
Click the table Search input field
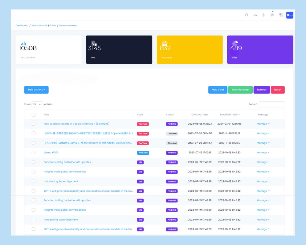point(272,104)
